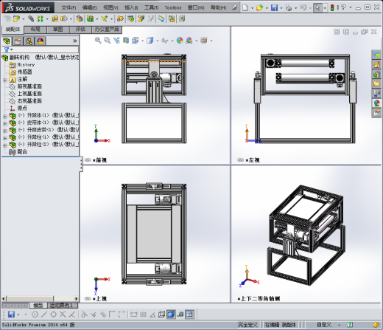Switch to the 运动算例1 bottom tab
Image resolution: width=383 pixels, height=330 pixels.
tap(62, 306)
